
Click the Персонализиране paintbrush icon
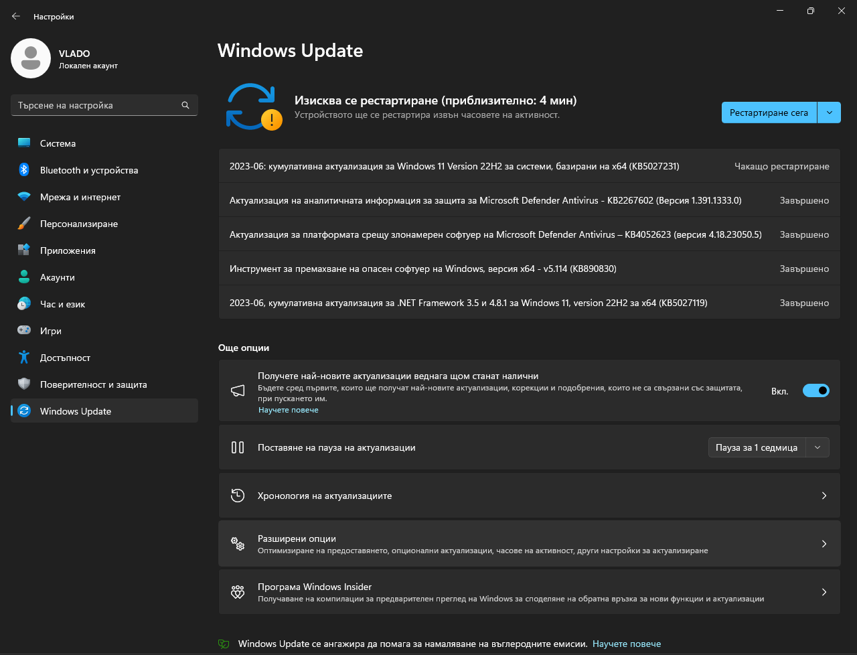(24, 224)
